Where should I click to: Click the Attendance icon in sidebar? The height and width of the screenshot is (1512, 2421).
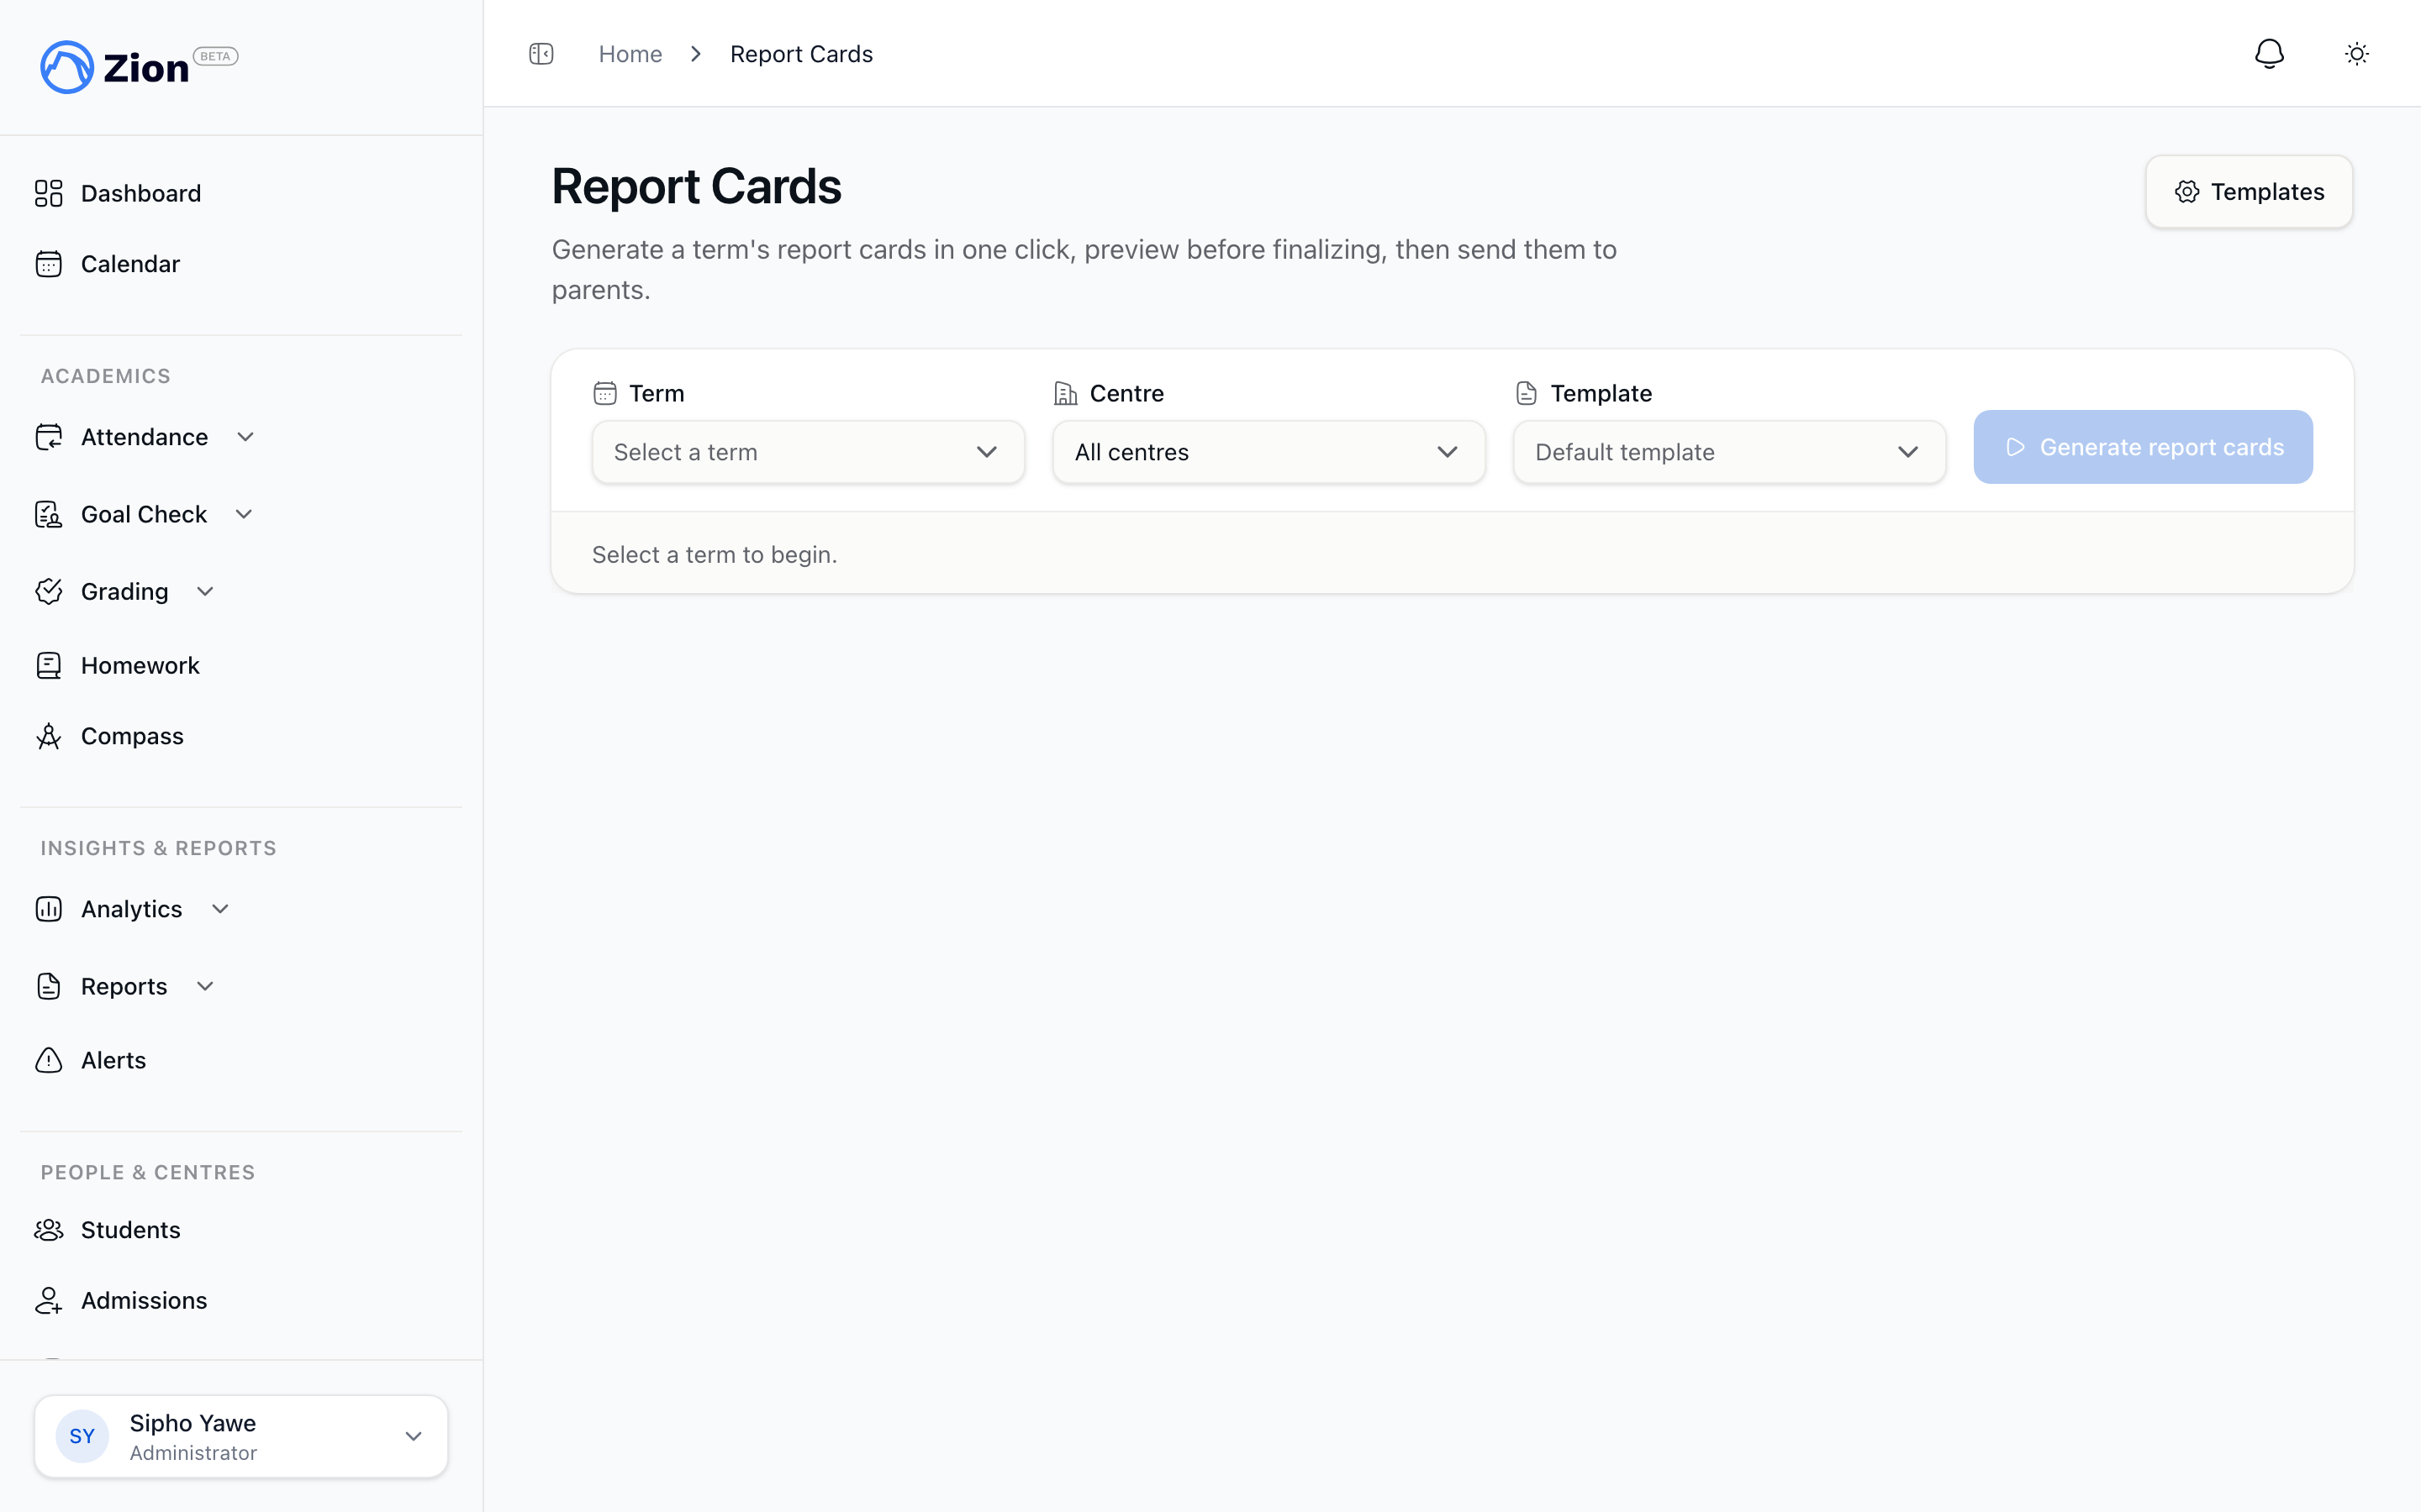pyautogui.click(x=49, y=437)
